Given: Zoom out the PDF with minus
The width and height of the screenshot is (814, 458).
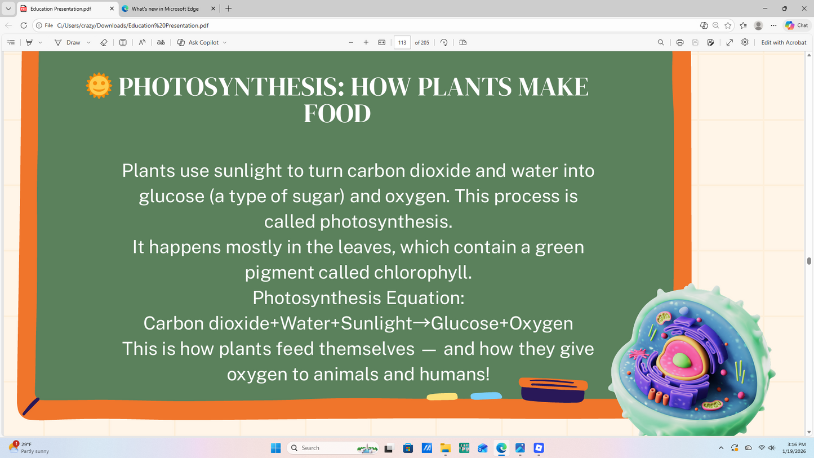Looking at the screenshot, I should coord(351,42).
